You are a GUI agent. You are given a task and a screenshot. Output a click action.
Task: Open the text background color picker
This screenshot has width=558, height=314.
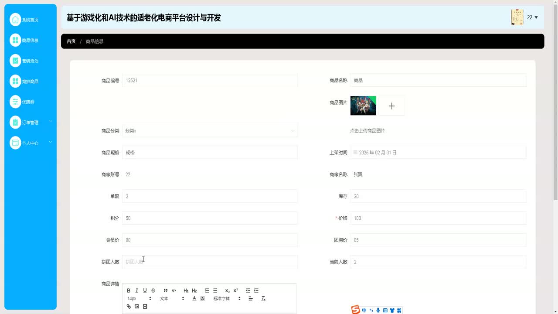coord(202,299)
